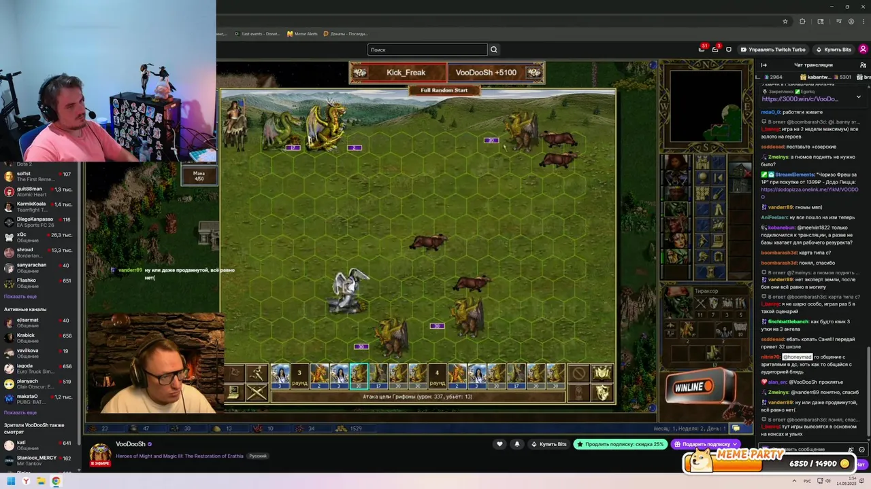Viewport: 871px width, 489px height.
Task: Open Heroes of Might and Magic III category link
Action: coord(179,456)
